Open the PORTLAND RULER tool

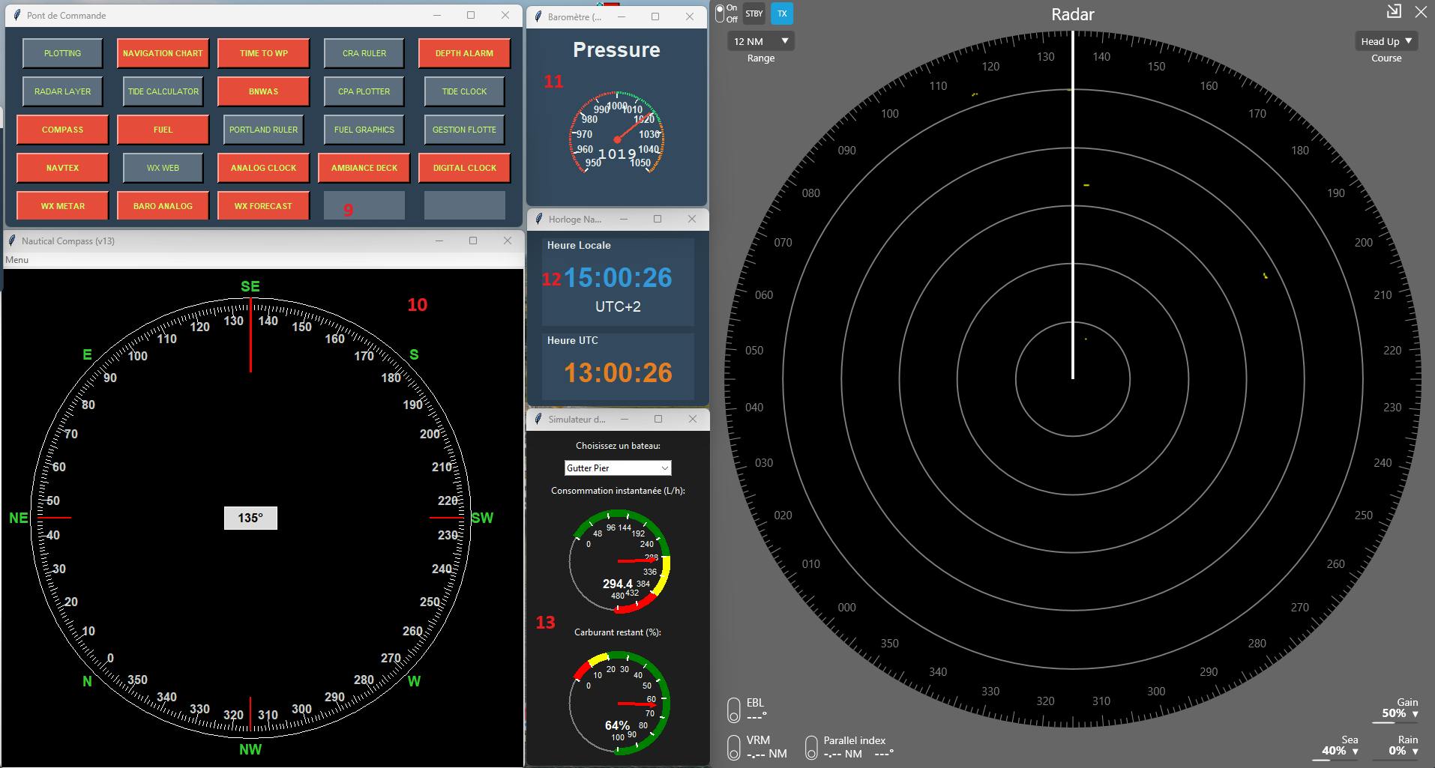click(x=263, y=130)
